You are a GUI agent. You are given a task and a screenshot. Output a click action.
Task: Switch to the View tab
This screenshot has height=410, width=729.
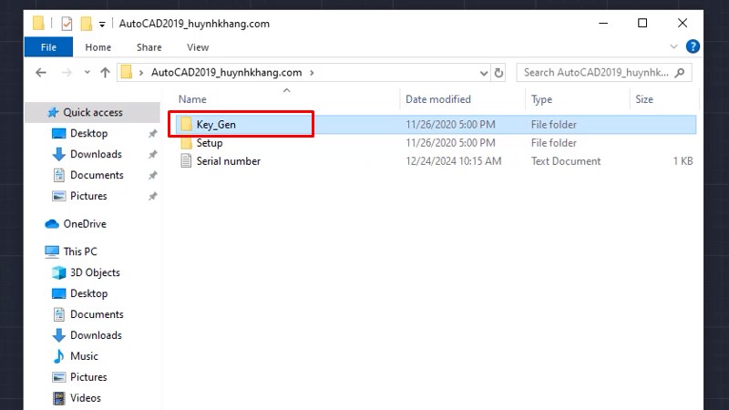click(x=198, y=47)
